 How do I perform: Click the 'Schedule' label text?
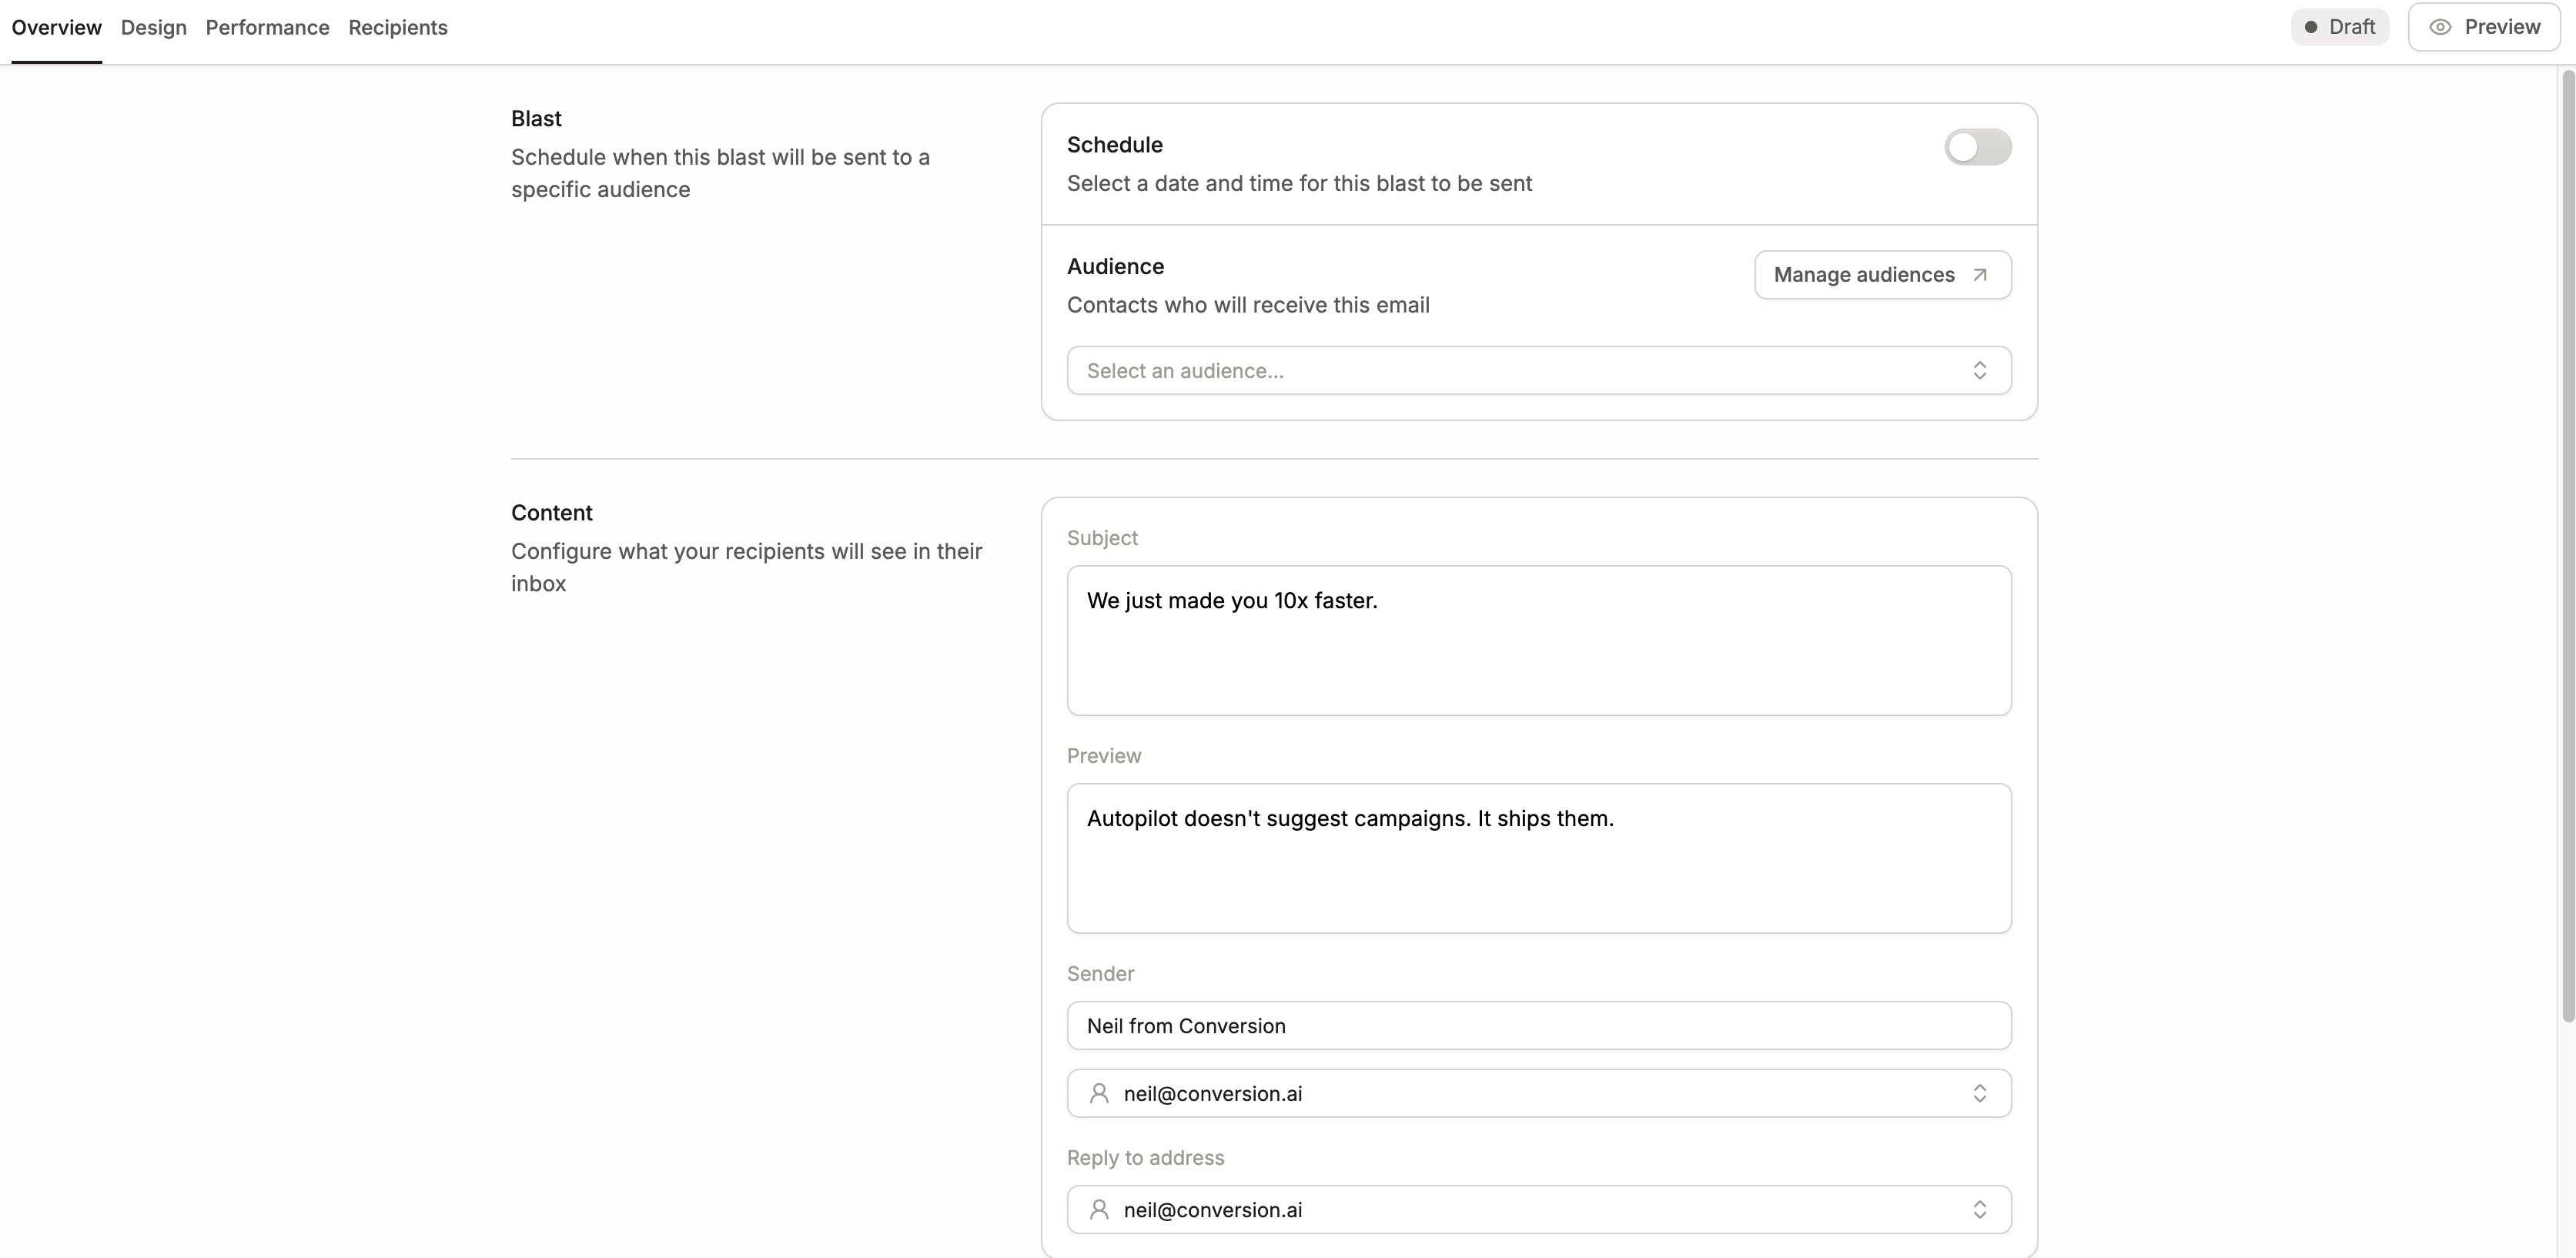click(x=1115, y=145)
